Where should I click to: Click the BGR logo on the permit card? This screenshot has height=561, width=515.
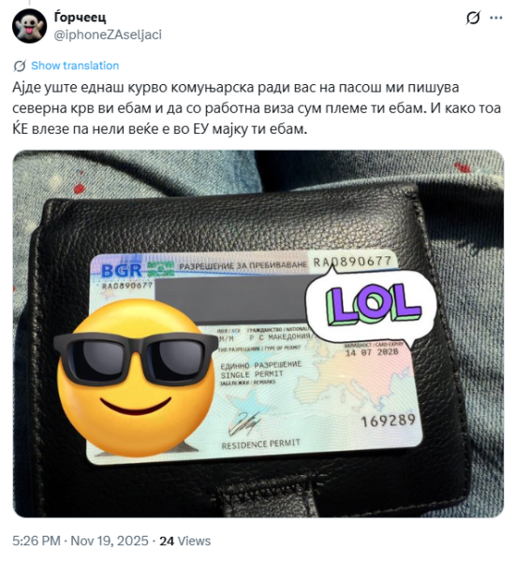pos(122,270)
